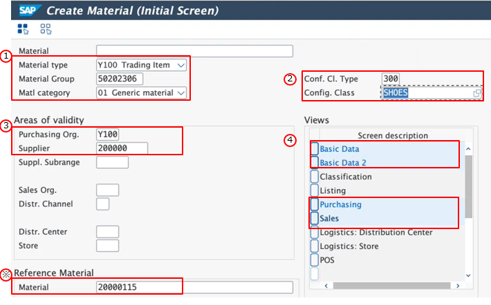Toggle the Classification view row selector

315,177
